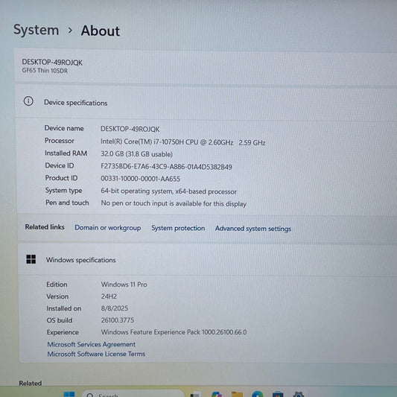Image resolution: width=397 pixels, height=397 pixels.
Task: Click the Device ID label
Action: 60,165
